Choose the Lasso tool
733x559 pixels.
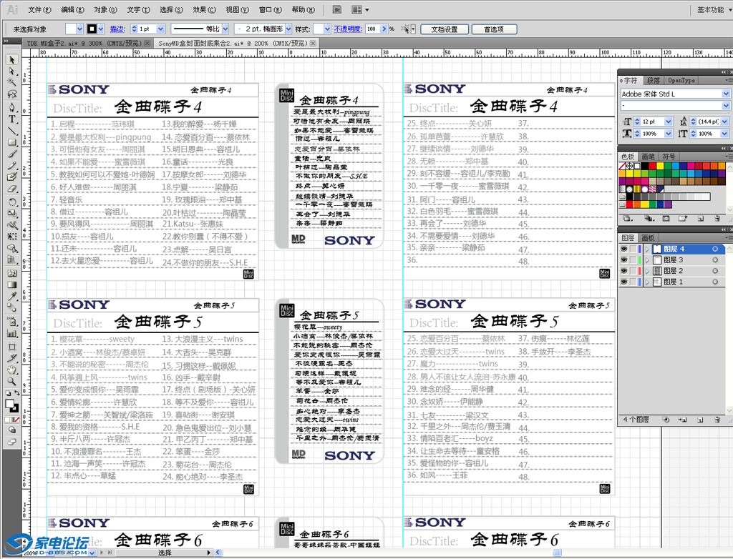(x=12, y=94)
